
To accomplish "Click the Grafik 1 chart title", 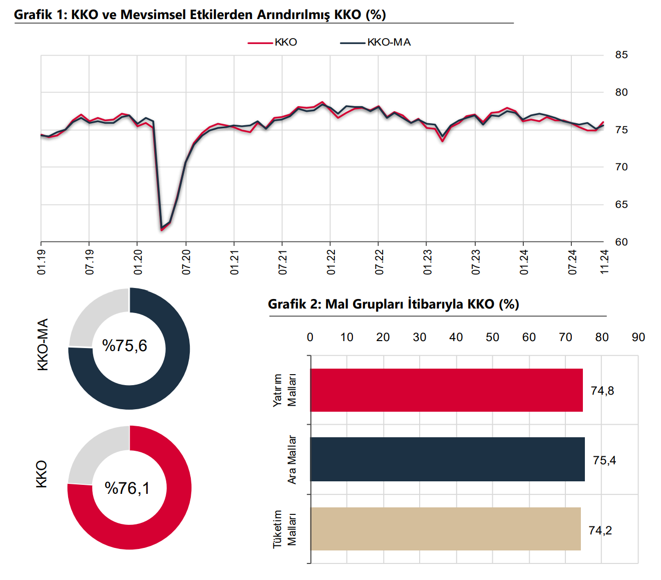I will [x=200, y=15].
